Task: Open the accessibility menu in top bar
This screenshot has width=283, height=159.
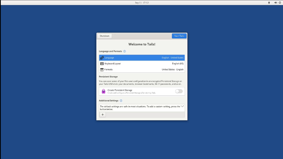Action: point(269,3)
